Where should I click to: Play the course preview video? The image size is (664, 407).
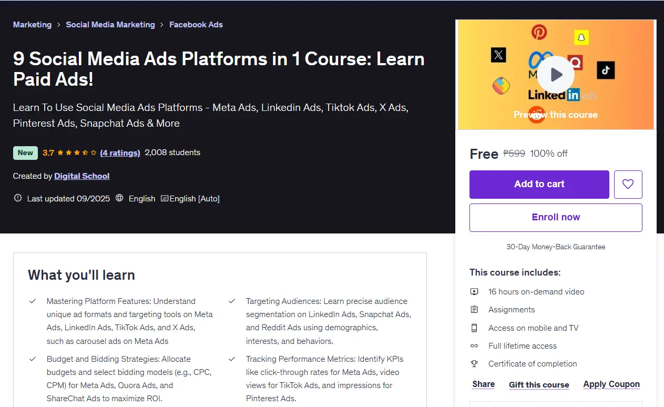556,75
